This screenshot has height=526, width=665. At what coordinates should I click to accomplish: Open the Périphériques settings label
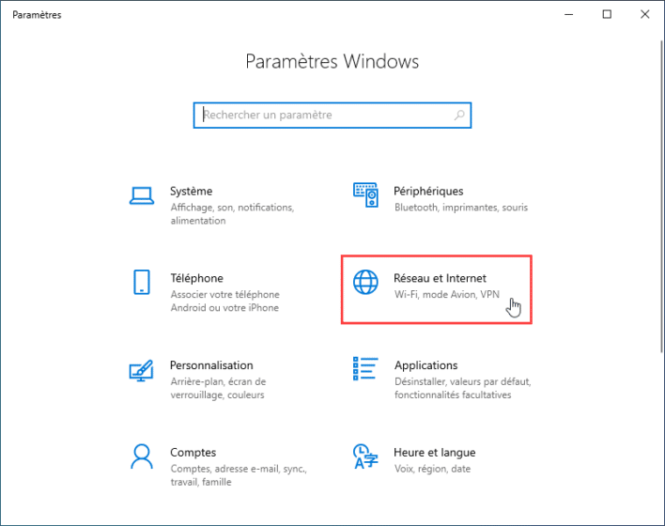(428, 191)
